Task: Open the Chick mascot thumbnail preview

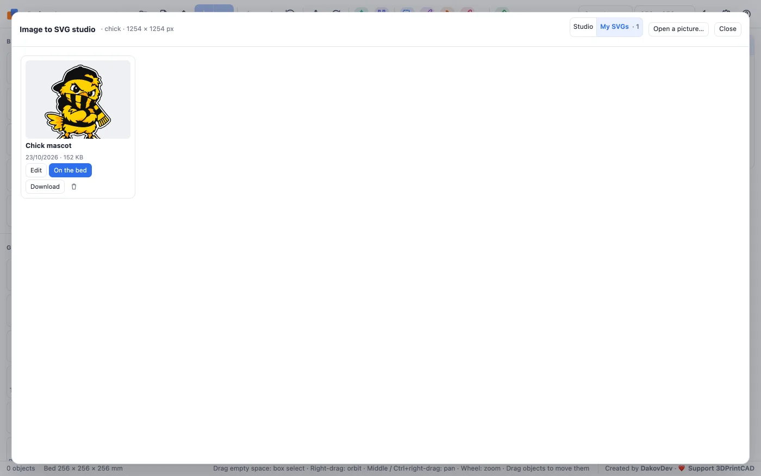Action: tap(78, 100)
